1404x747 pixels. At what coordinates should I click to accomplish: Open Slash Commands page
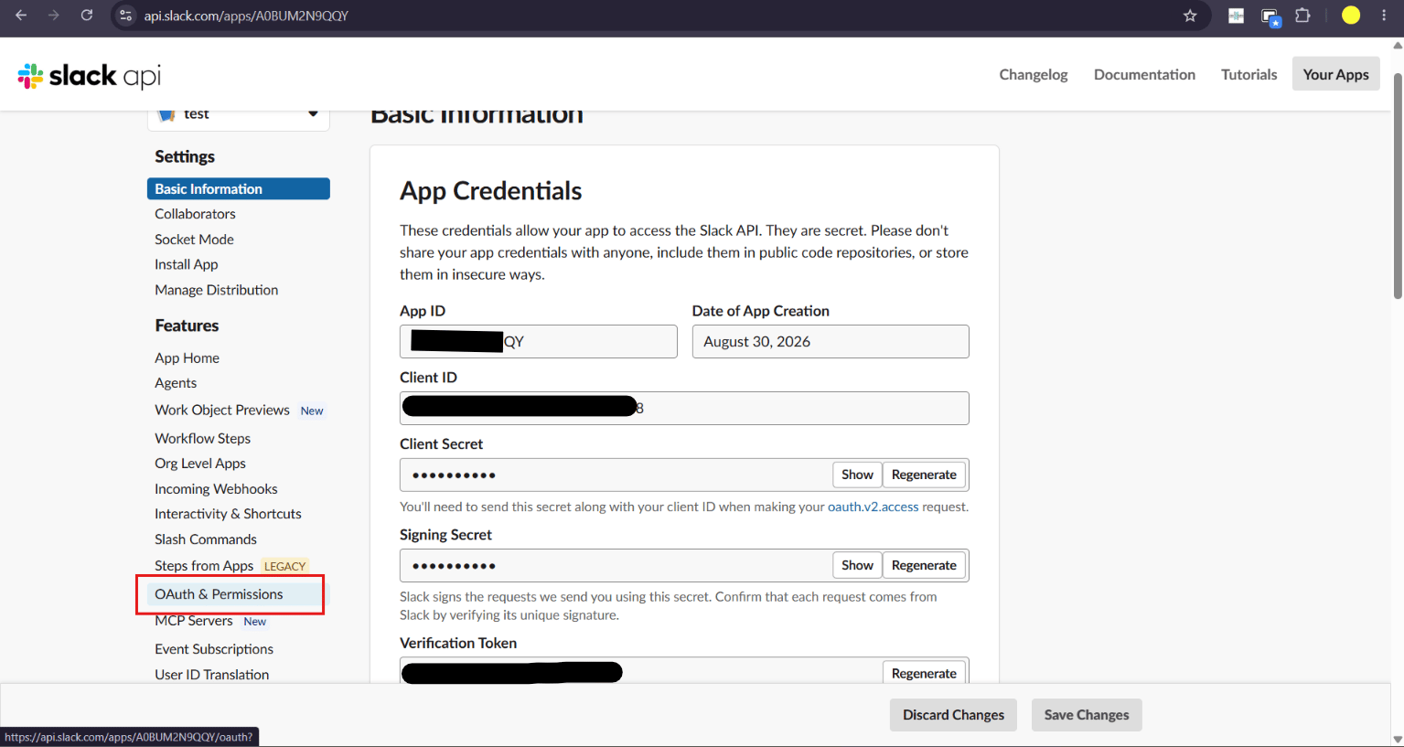pyautogui.click(x=206, y=539)
